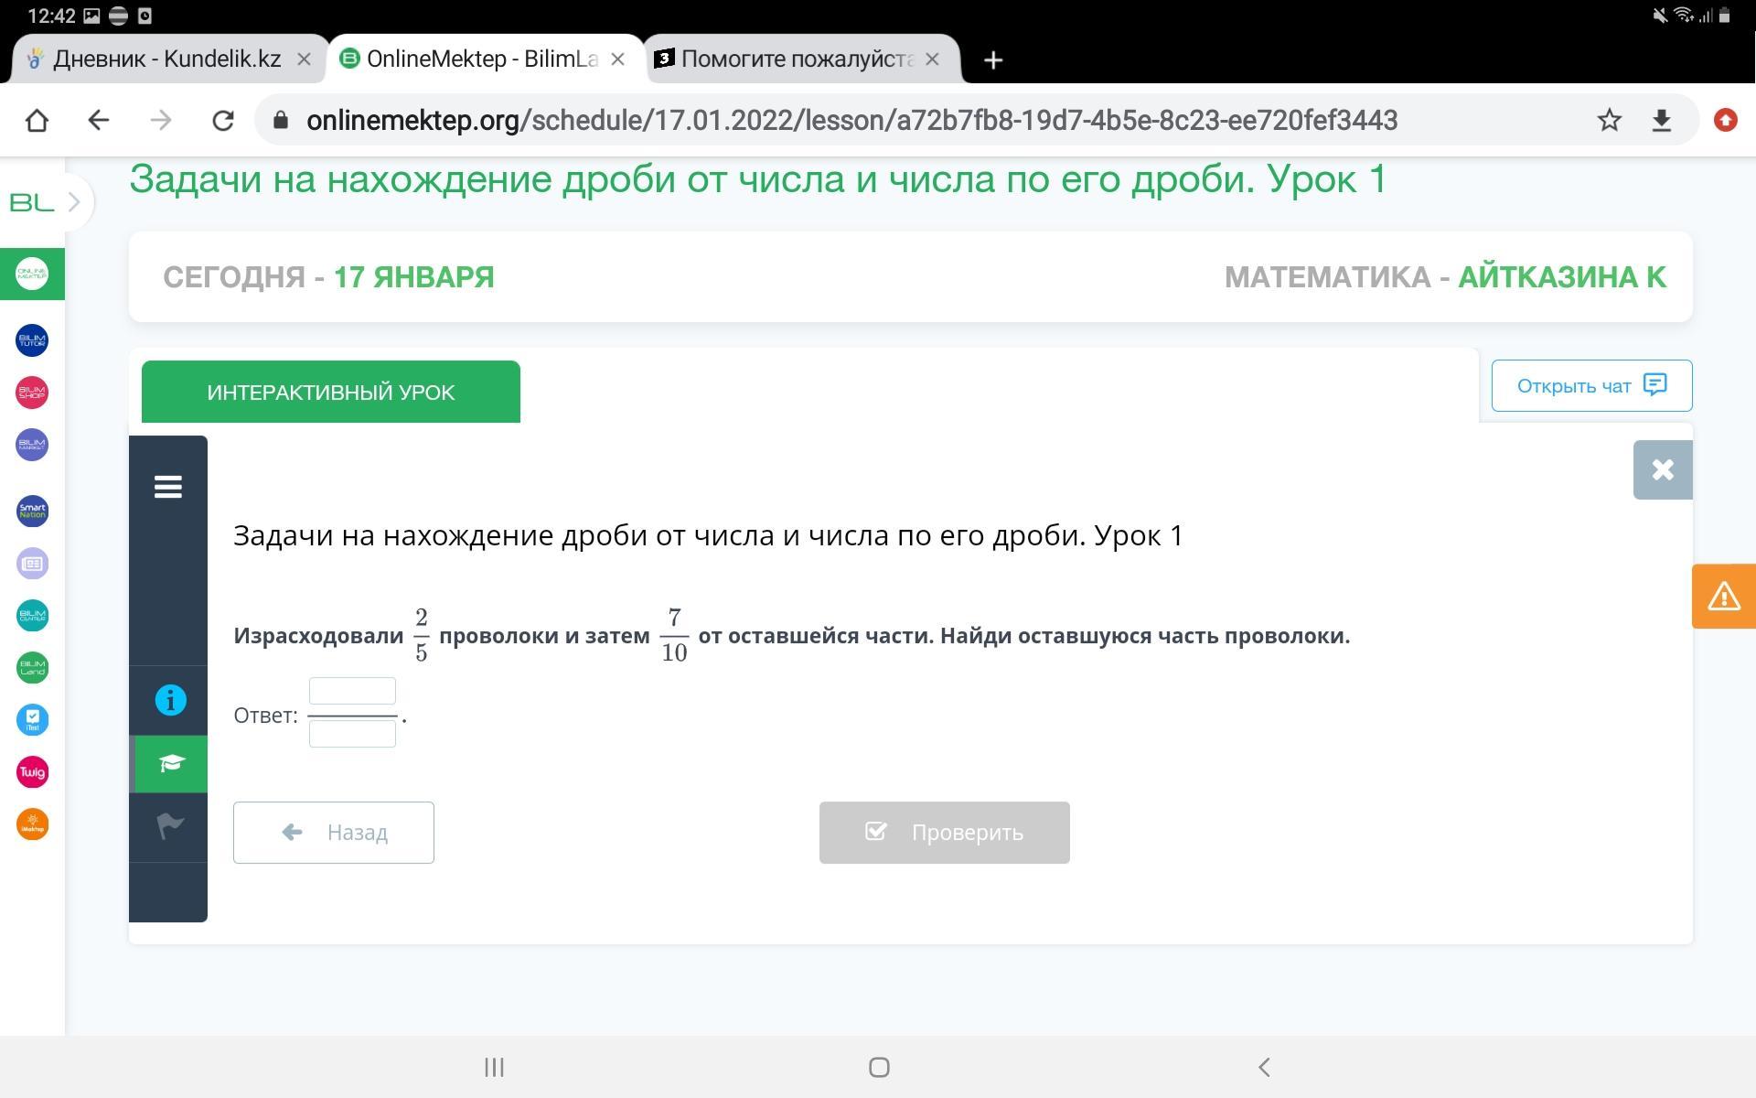Click the flag icon in lesson panel
This screenshot has width=1756, height=1098.
pyautogui.click(x=170, y=826)
